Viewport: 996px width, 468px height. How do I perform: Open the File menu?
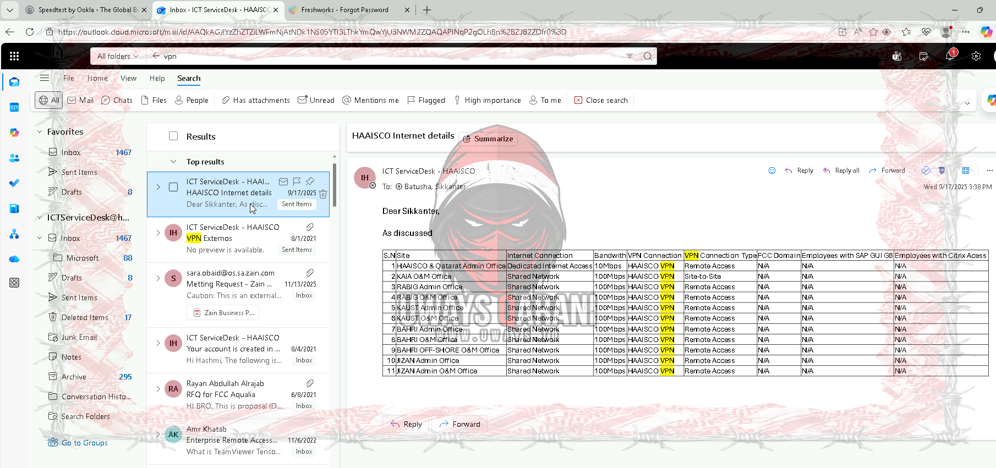coord(68,78)
